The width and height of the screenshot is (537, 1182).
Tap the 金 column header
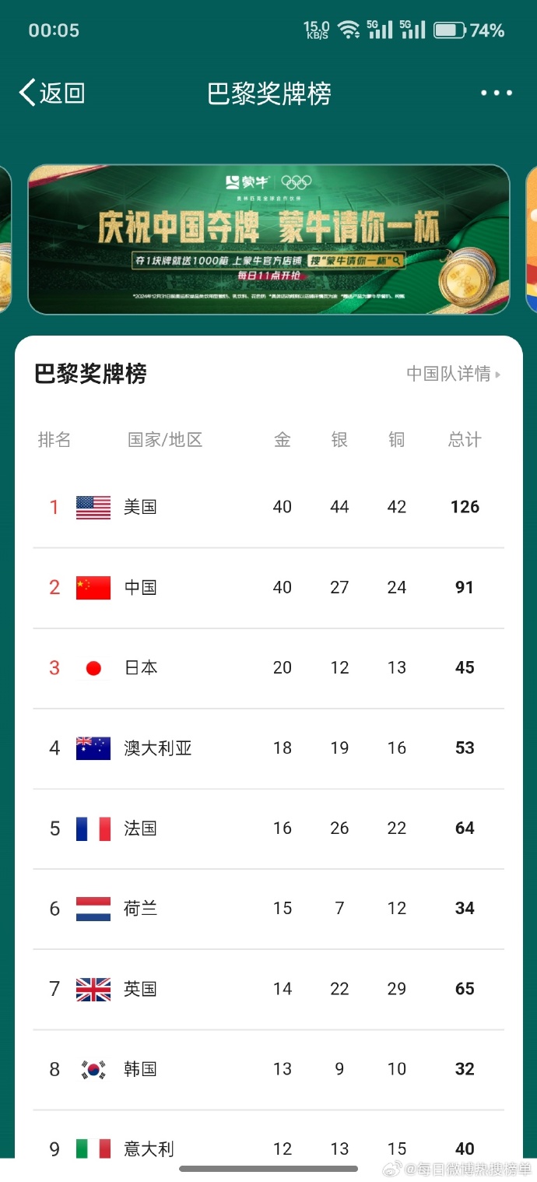coord(282,439)
